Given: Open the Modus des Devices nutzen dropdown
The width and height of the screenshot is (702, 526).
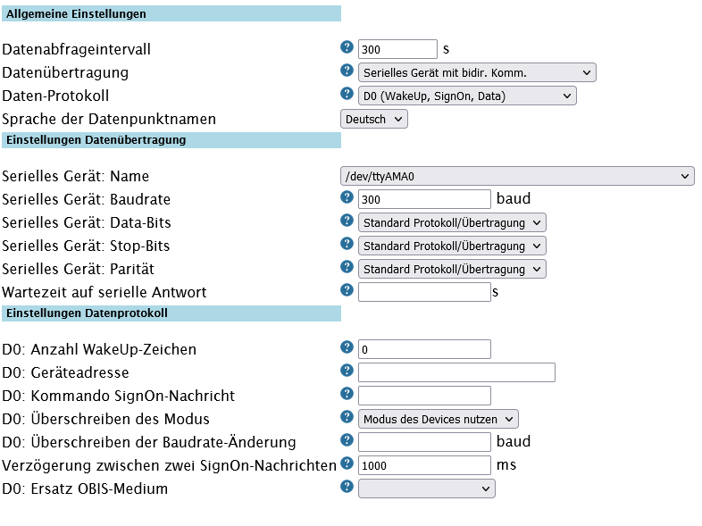Looking at the screenshot, I should (438, 419).
